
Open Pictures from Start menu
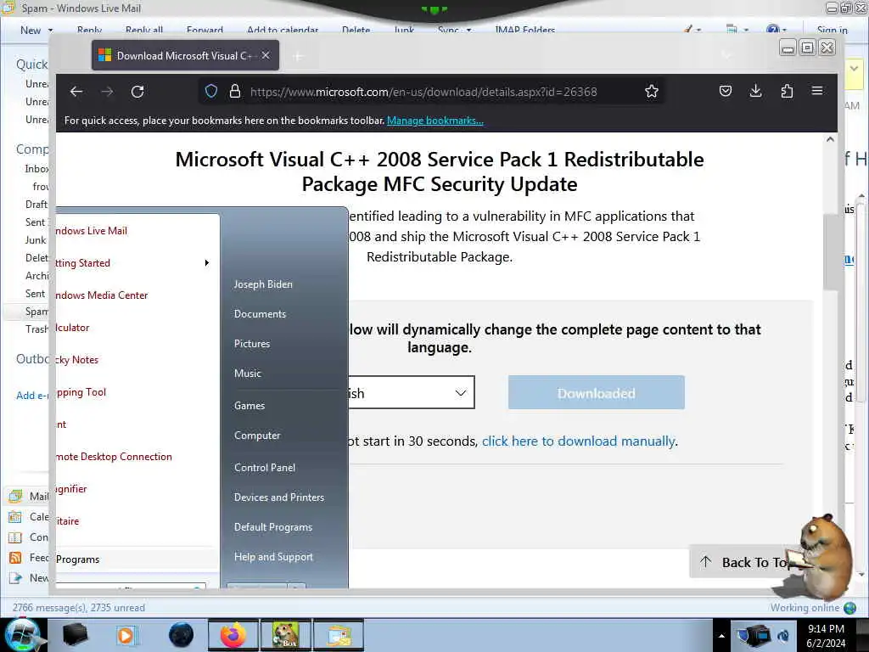click(251, 344)
